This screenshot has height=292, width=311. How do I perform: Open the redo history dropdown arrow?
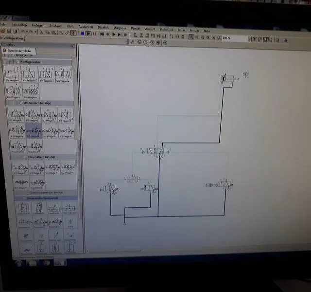(35, 32)
